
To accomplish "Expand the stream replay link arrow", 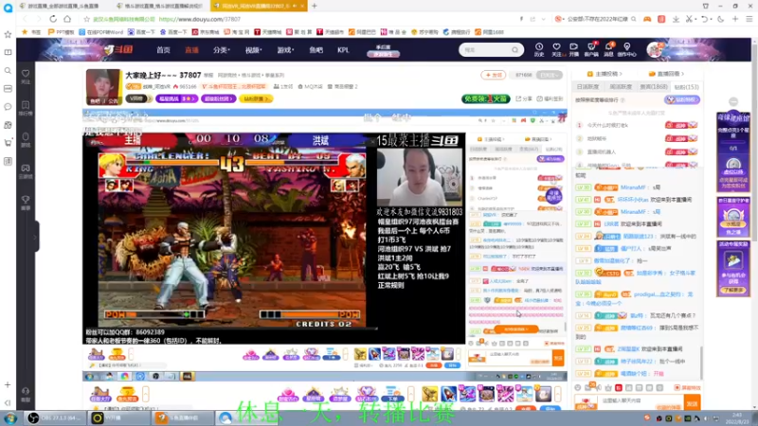I will pyautogui.click(x=682, y=74).
